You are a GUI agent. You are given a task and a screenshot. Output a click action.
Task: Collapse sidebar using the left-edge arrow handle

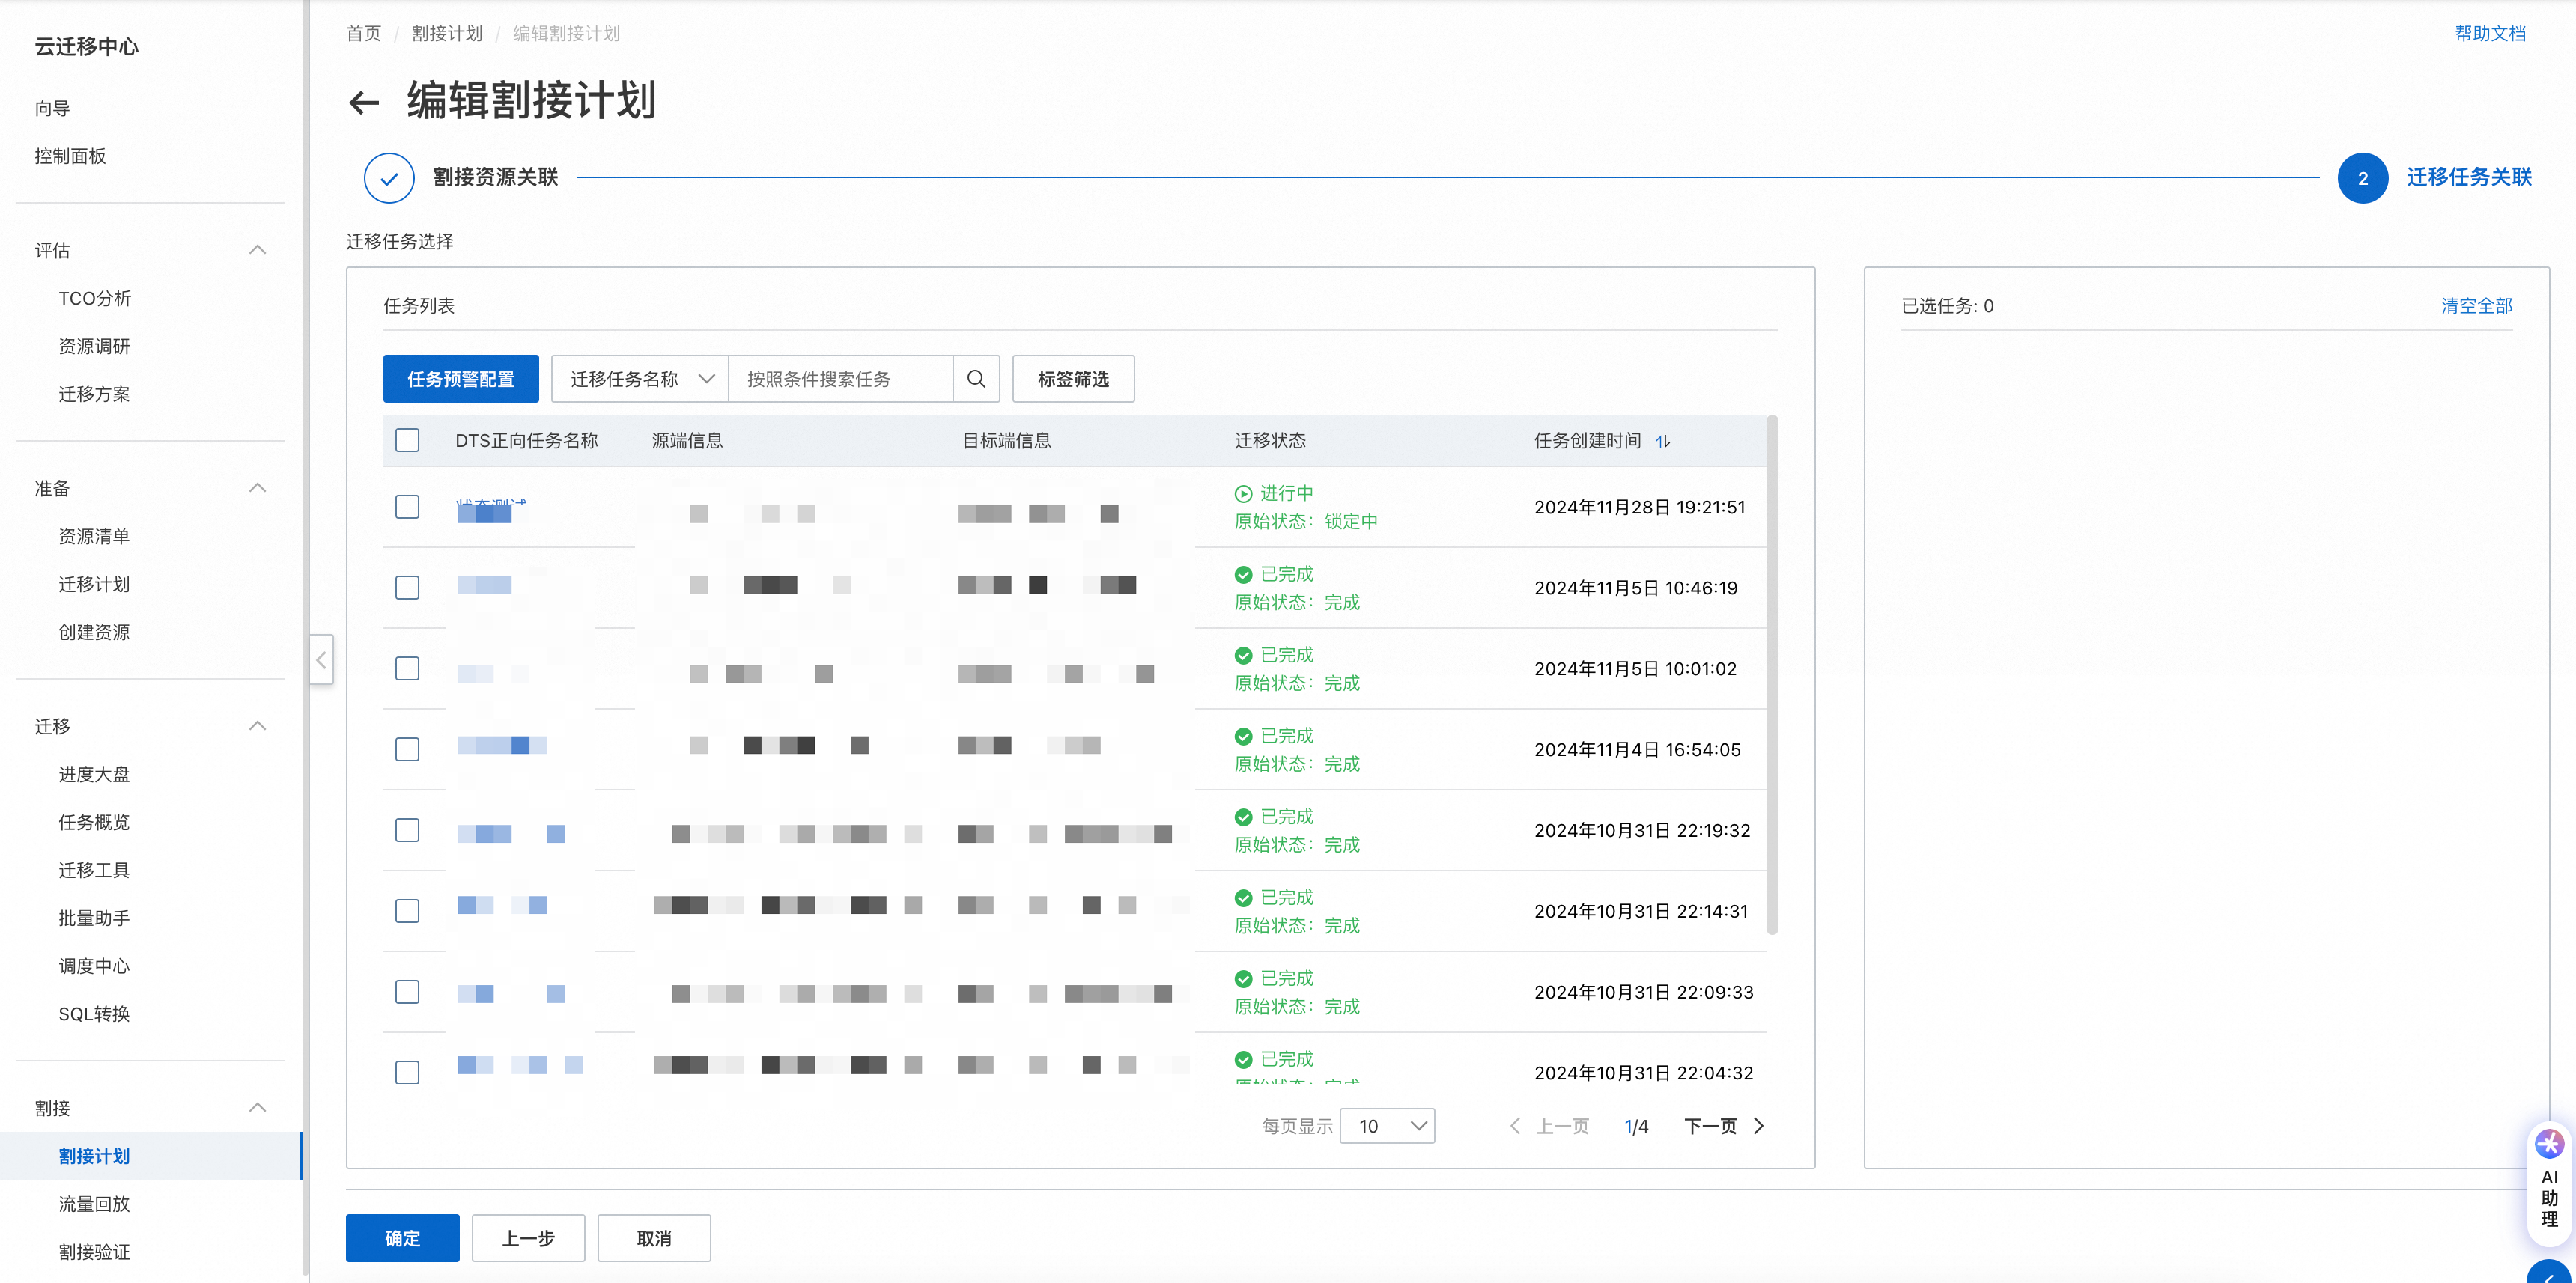[321, 659]
